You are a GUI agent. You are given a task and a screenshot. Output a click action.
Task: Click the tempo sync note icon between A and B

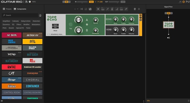click(x=87, y=25)
